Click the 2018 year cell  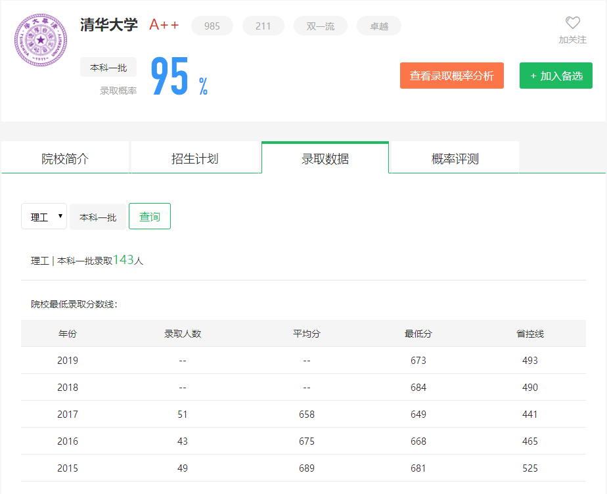coord(68,388)
